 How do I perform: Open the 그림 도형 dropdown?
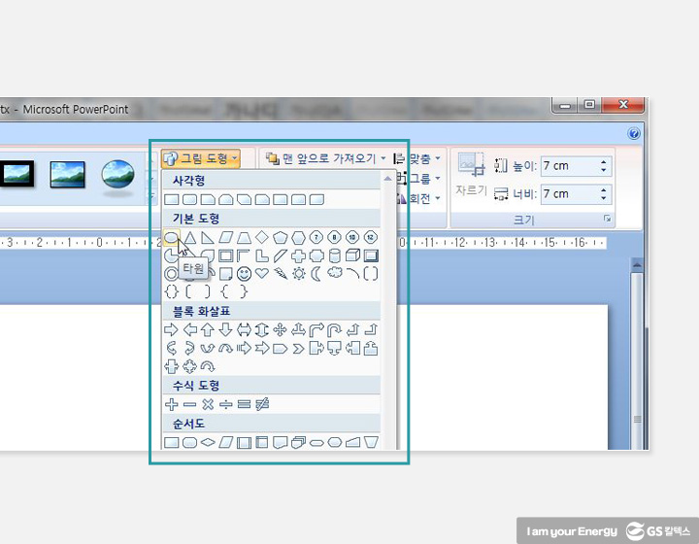(x=200, y=158)
